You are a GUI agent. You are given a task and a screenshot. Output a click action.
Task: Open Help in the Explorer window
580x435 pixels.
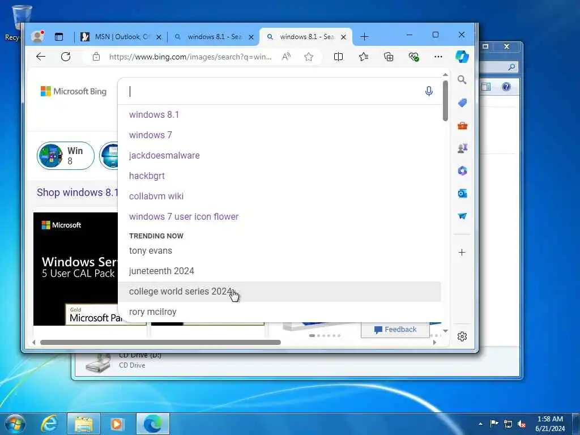click(x=506, y=87)
